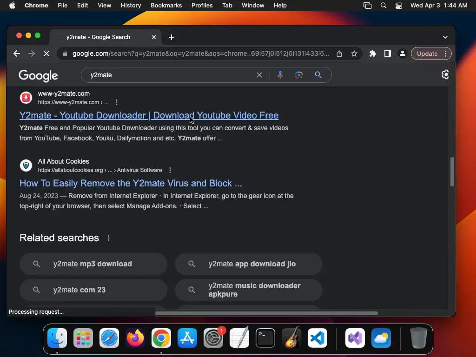Open Terminal from the Dock
Viewport: 476px width, 357px height.
click(x=265, y=338)
